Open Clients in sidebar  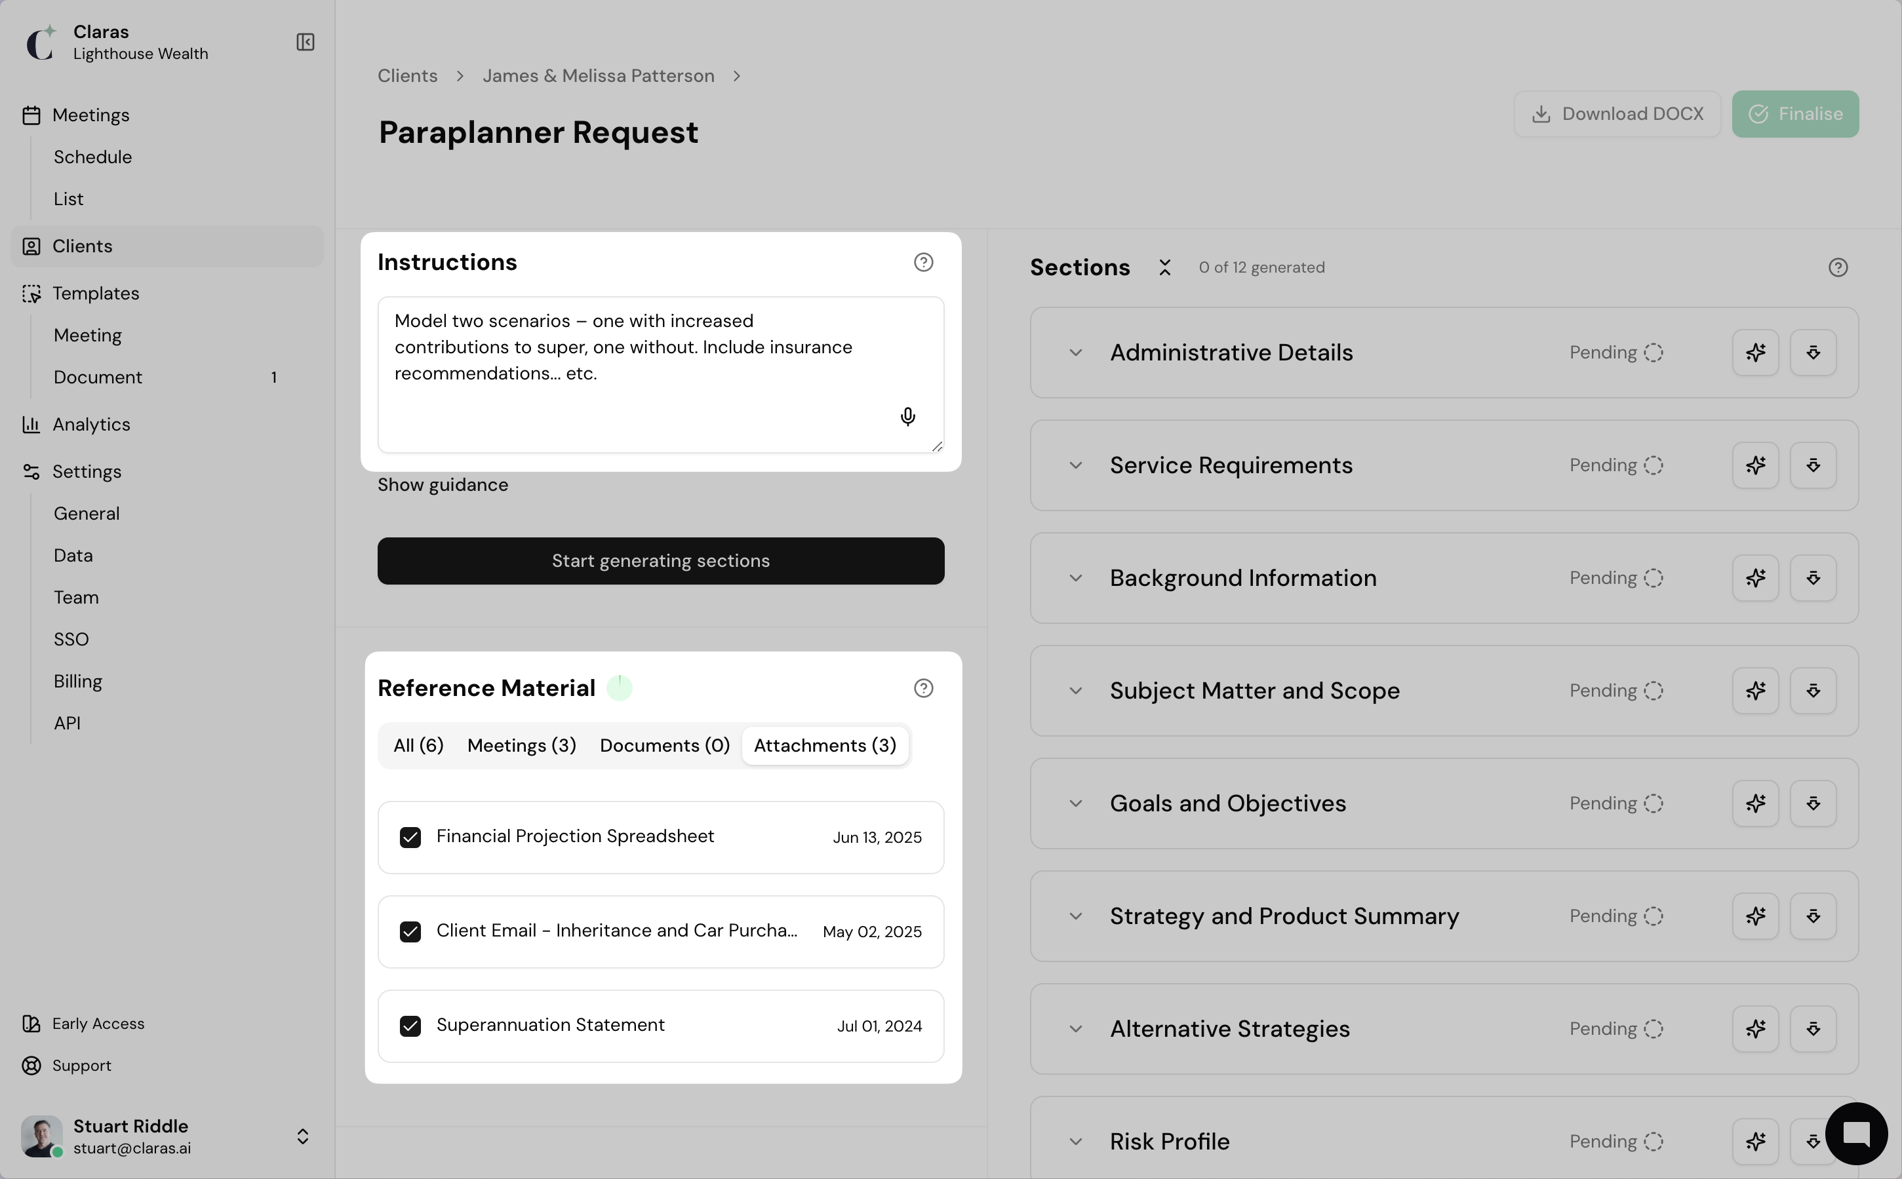coord(167,246)
